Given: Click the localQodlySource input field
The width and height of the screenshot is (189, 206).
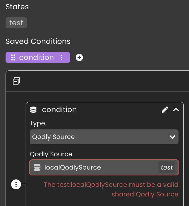Looking at the screenshot, I should [x=104, y=167].
